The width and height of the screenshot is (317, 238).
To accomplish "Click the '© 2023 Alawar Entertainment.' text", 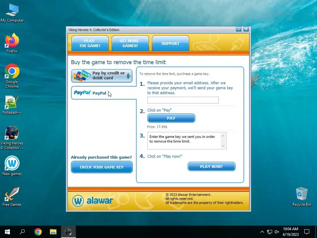I will 188,195.
